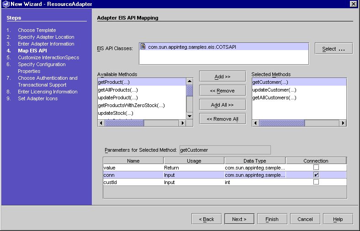This screenshot has width=360, height=231.
Task: Click the << Remove All button
Action: tap(222, 119)
